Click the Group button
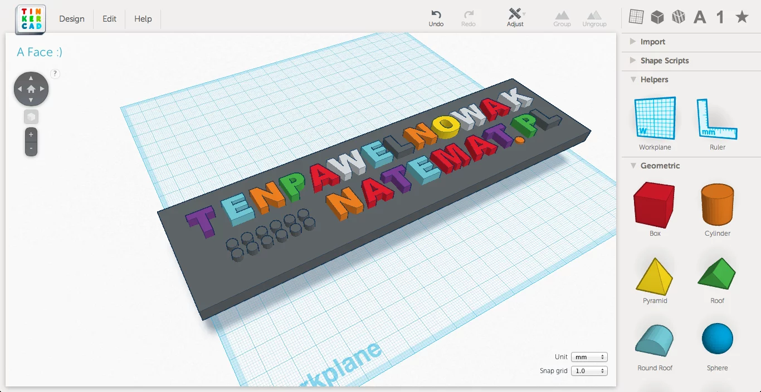 pyautogui.click(x=562, y=18)
